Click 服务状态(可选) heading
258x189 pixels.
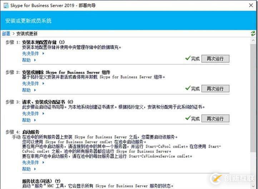coord(41,181)
